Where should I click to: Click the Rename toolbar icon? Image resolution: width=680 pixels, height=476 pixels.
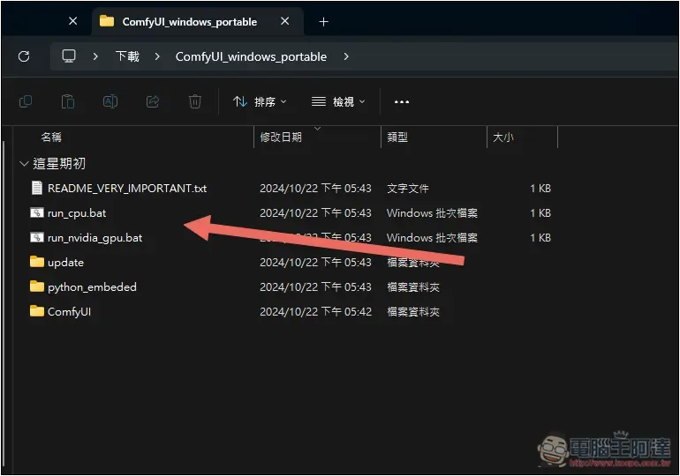(x=110, y=101)
